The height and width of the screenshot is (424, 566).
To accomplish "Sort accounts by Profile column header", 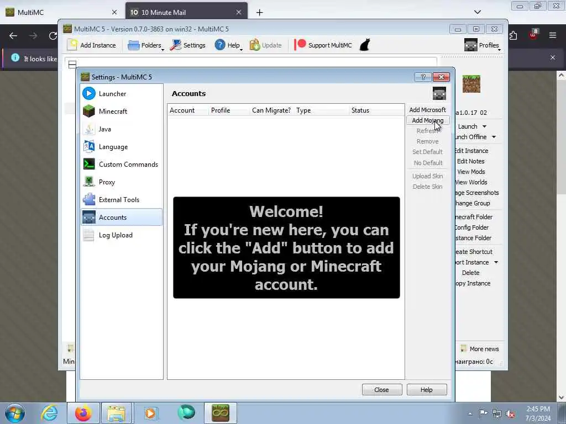I will tap(228, 110).
